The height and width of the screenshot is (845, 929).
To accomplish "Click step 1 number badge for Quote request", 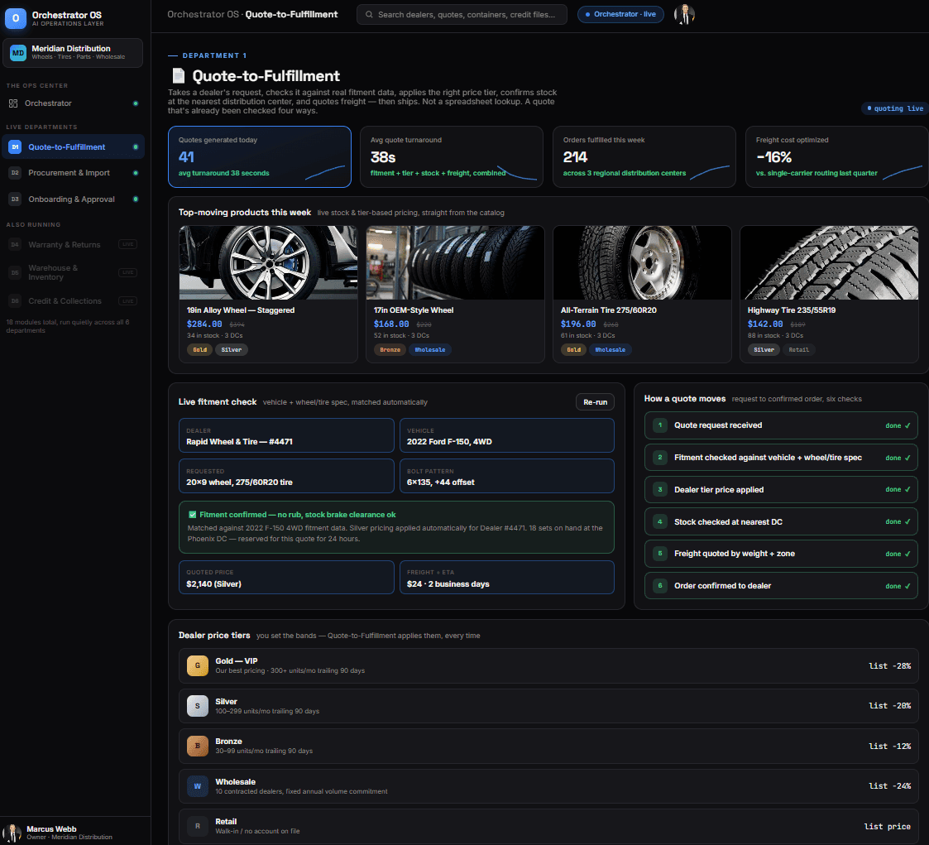I will click(x=659, y=425).
